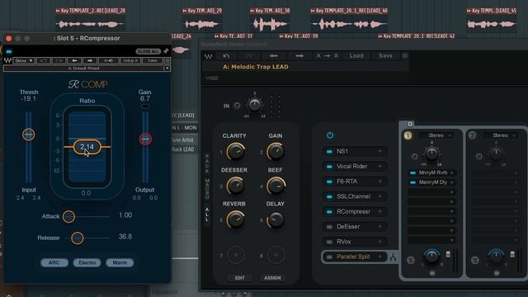Click next preset arrow in StudioRack header

pos(299,56)
